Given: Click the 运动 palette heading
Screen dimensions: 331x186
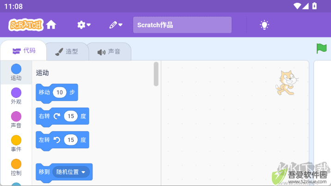Looking at the screenshot, I should pyautogui.click(x=42, y=73).
